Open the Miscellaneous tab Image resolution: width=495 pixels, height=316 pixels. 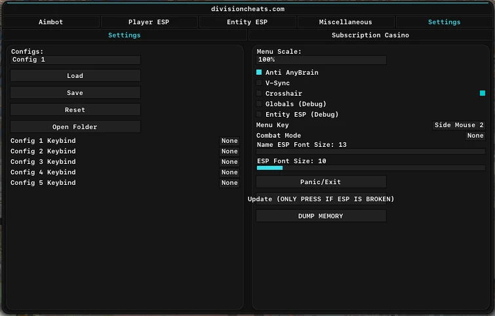click(x=346, y=22)
